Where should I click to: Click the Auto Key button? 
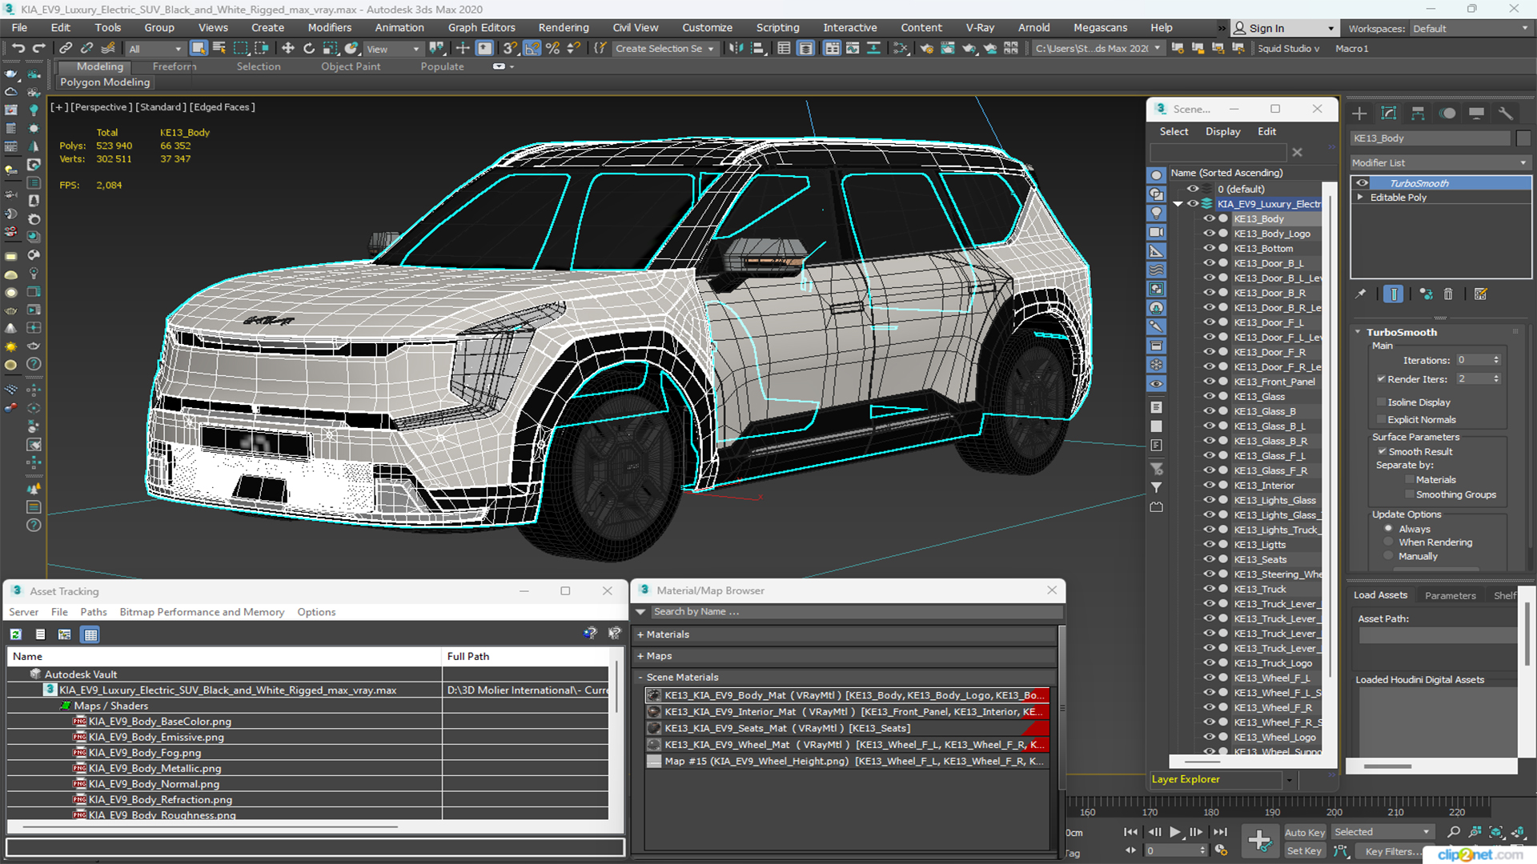[1305, 833]
